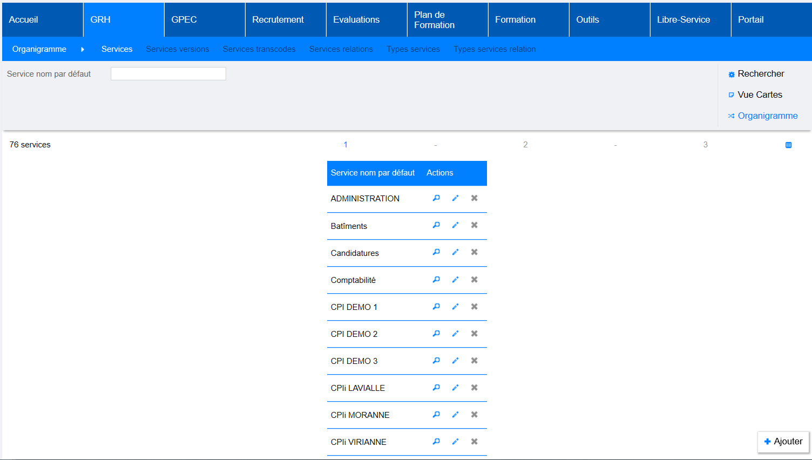Open the Organigramme link in side panel
The image size is (812, 460).
point(767,116)
